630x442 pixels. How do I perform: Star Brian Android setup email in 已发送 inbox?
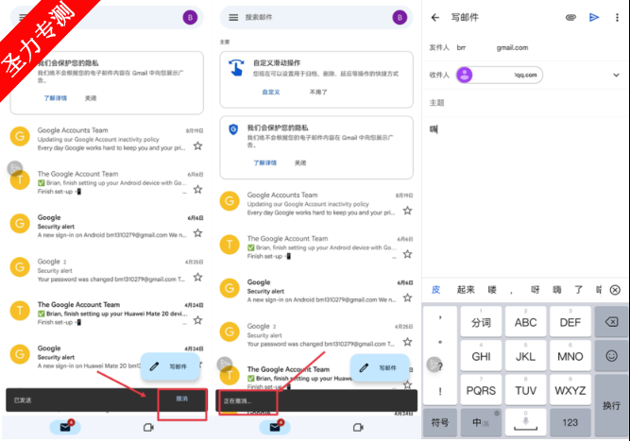click(x=197, y=189)
